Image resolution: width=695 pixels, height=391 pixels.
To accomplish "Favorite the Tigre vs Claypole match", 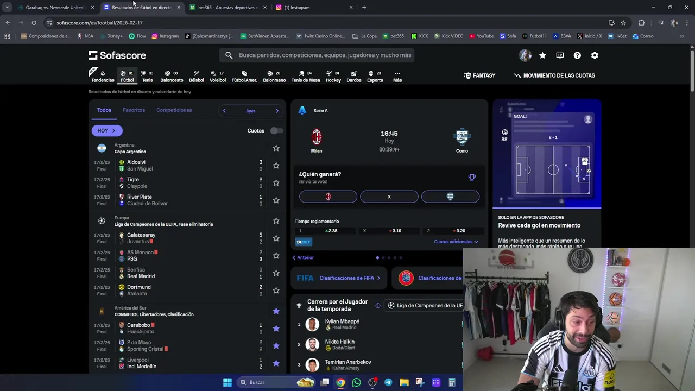I will coord(276,183).
